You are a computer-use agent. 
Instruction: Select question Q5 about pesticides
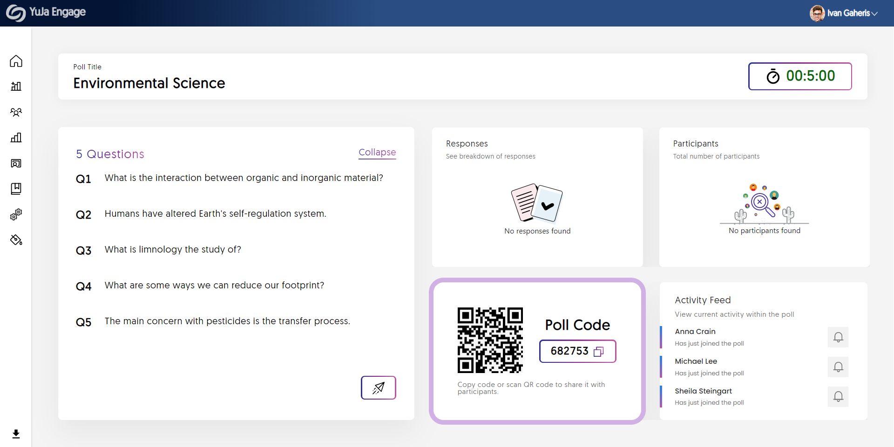[x=213, y=321]
